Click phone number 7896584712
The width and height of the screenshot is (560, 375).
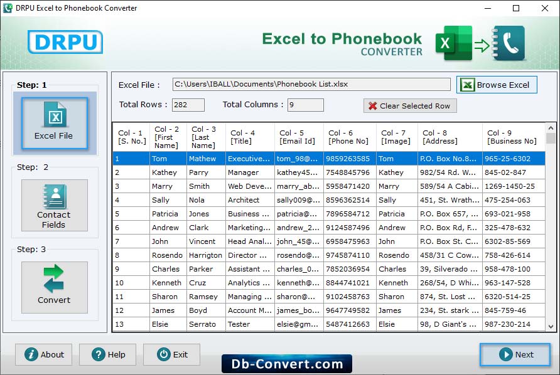[x=350, y=214]
